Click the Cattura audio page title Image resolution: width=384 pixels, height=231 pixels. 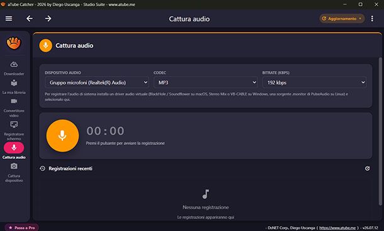[x=189, y=19]
